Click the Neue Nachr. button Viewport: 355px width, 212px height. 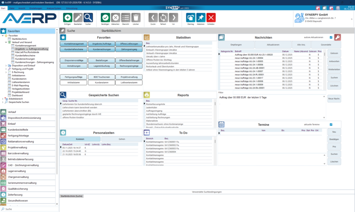click(x=334, y=98)
